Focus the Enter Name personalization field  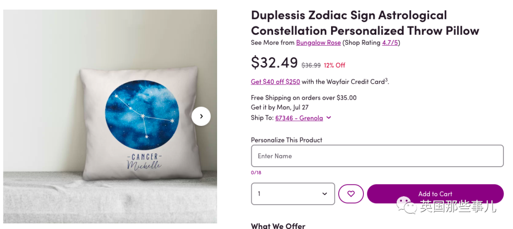click(x=377, y=156)
